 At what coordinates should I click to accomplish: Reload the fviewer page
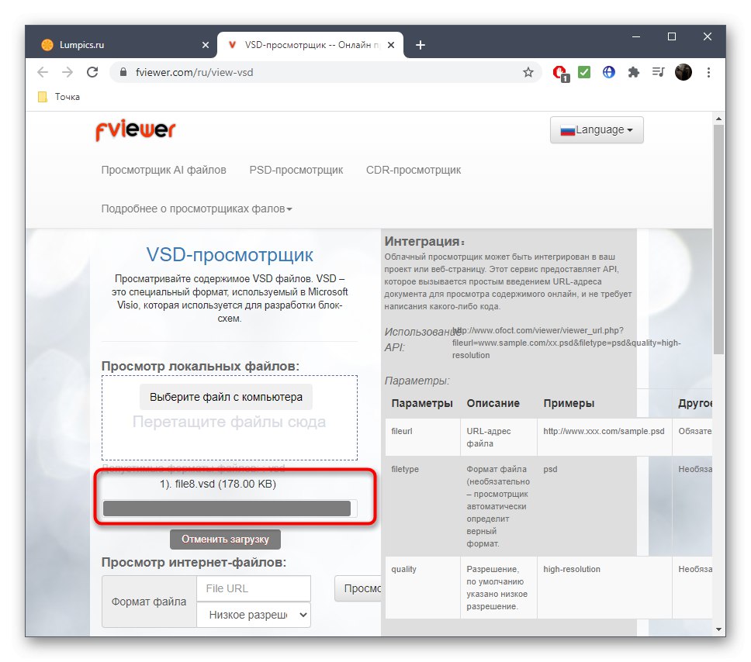coord(92,72)
